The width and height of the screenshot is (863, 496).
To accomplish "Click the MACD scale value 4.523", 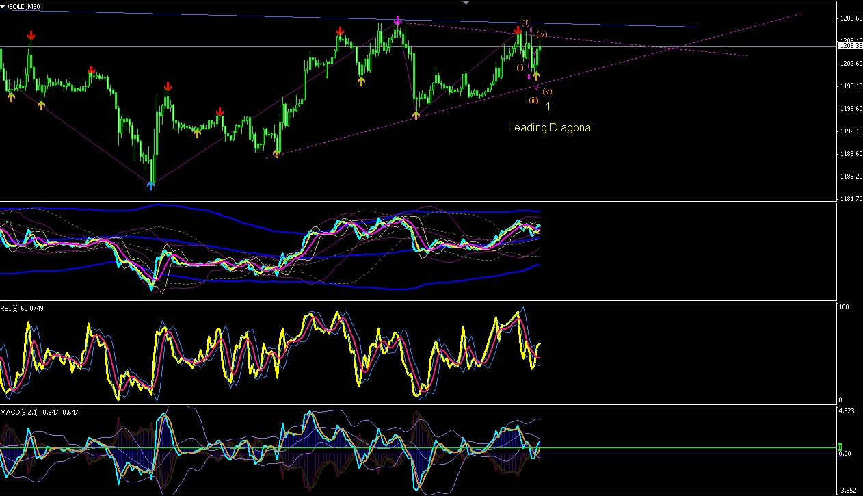I will tap(847, 411).
